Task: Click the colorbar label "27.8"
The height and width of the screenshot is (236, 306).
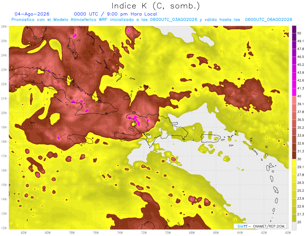Action: tap(300, 175)
